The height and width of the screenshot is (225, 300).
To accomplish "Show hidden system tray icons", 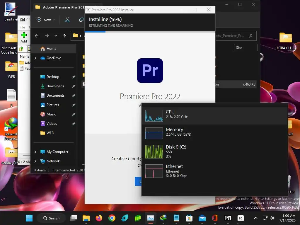I will click(255, 218).
